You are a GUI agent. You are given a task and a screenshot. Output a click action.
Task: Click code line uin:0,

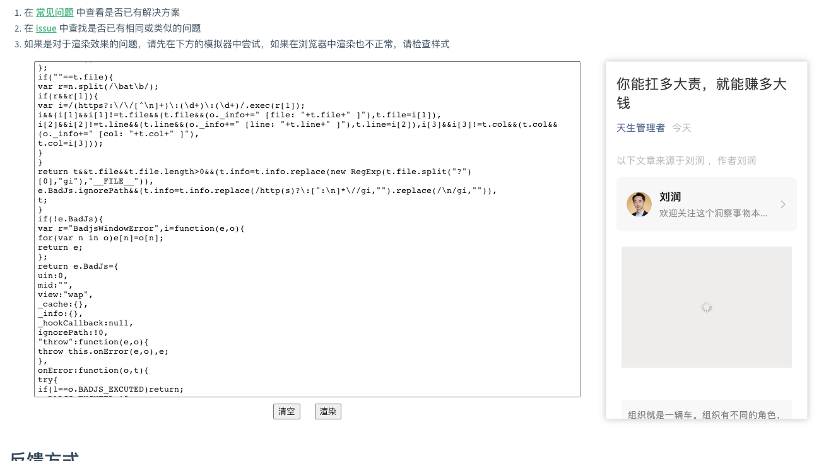53,276
